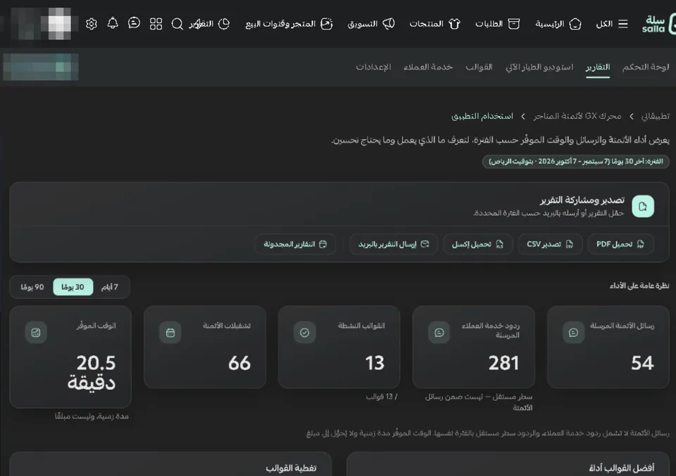Click تطبيقاتي breadcrumb link
Viewport: 676px width, 476px height.
click(656, 116)
